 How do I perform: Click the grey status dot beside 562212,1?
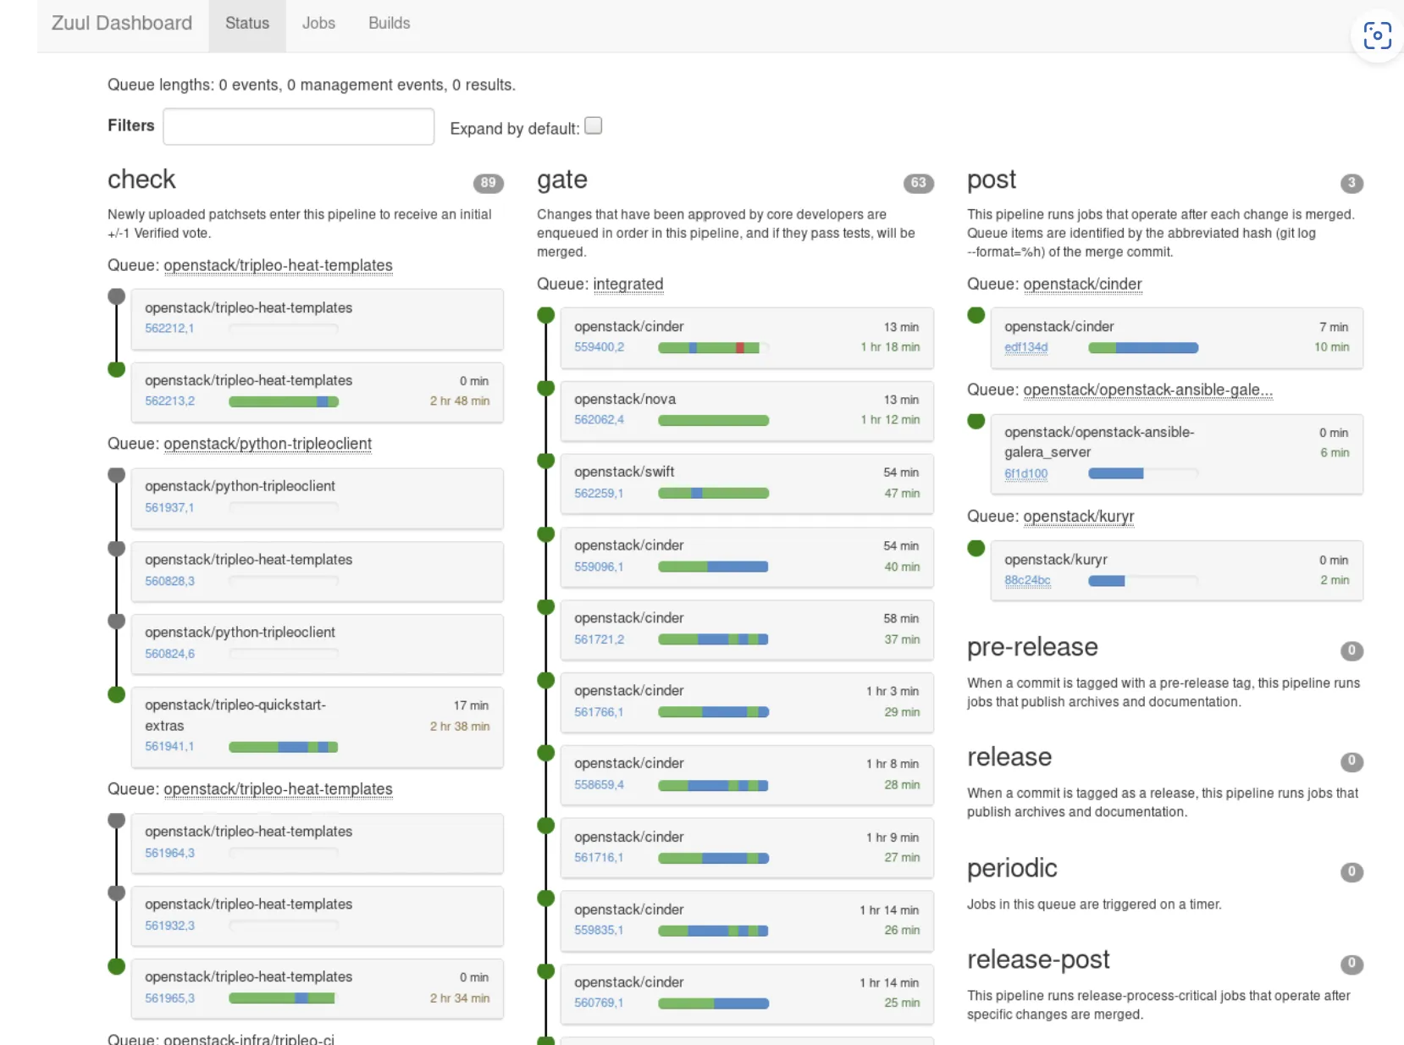[x=117, y=296]
